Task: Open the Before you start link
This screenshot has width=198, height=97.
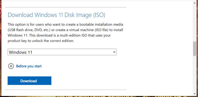Action: pos(29,66)
